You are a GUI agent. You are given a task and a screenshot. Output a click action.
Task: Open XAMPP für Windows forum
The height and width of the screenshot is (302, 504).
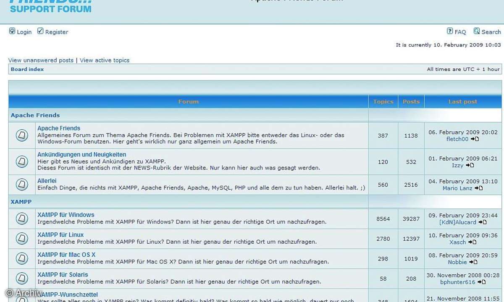pos(66,215)
